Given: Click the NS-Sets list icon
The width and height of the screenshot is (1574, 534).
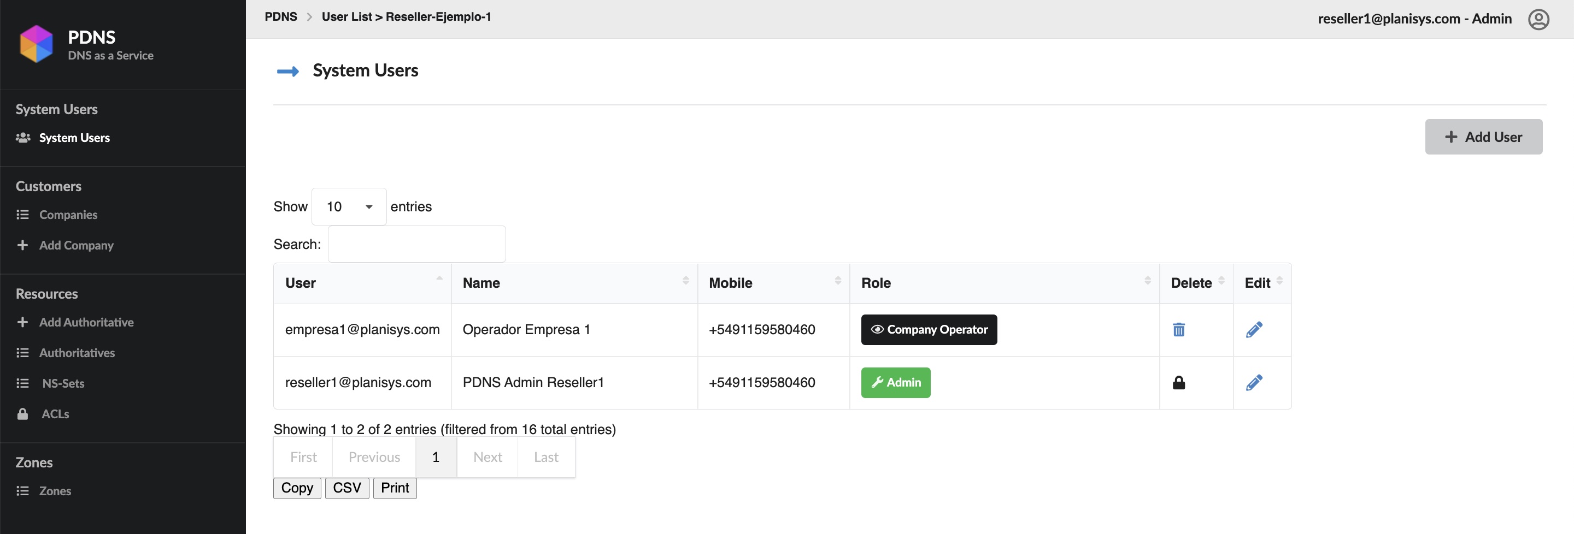Looking at the screenshot, I should [22, 383].
